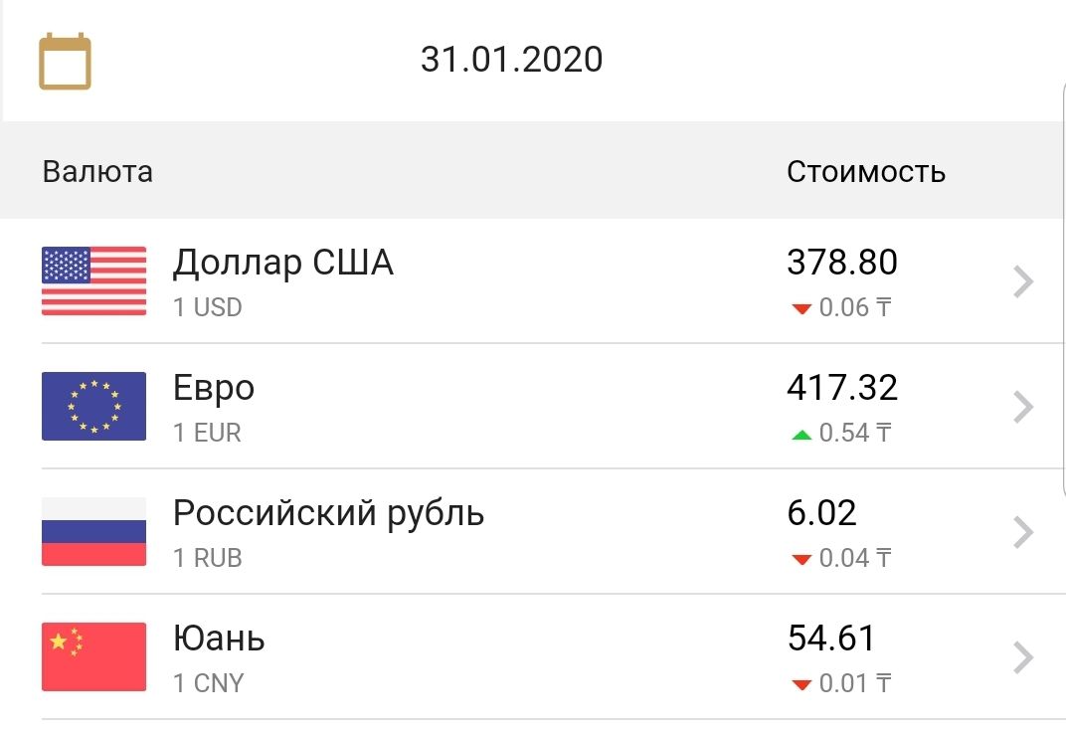Expand the Юань row chevron

pyautogui.click(x=1023, y=657)
